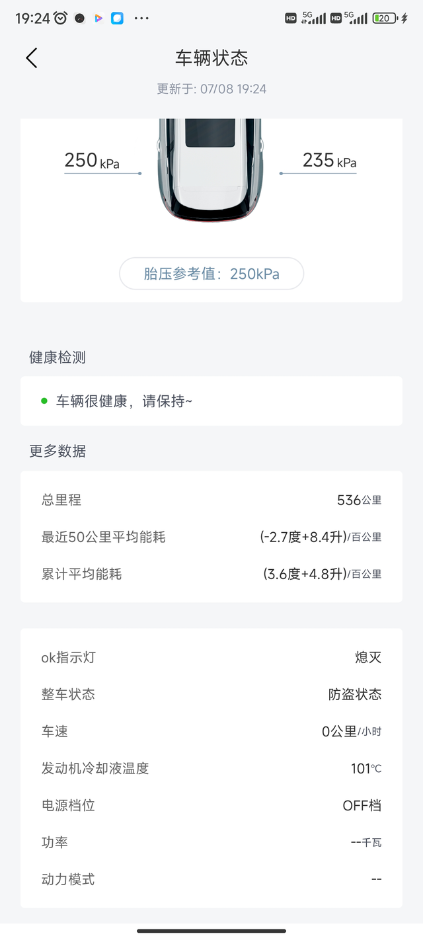Open the 累计平均能耗 entry
423x940 pixels.
click(211, 574)
